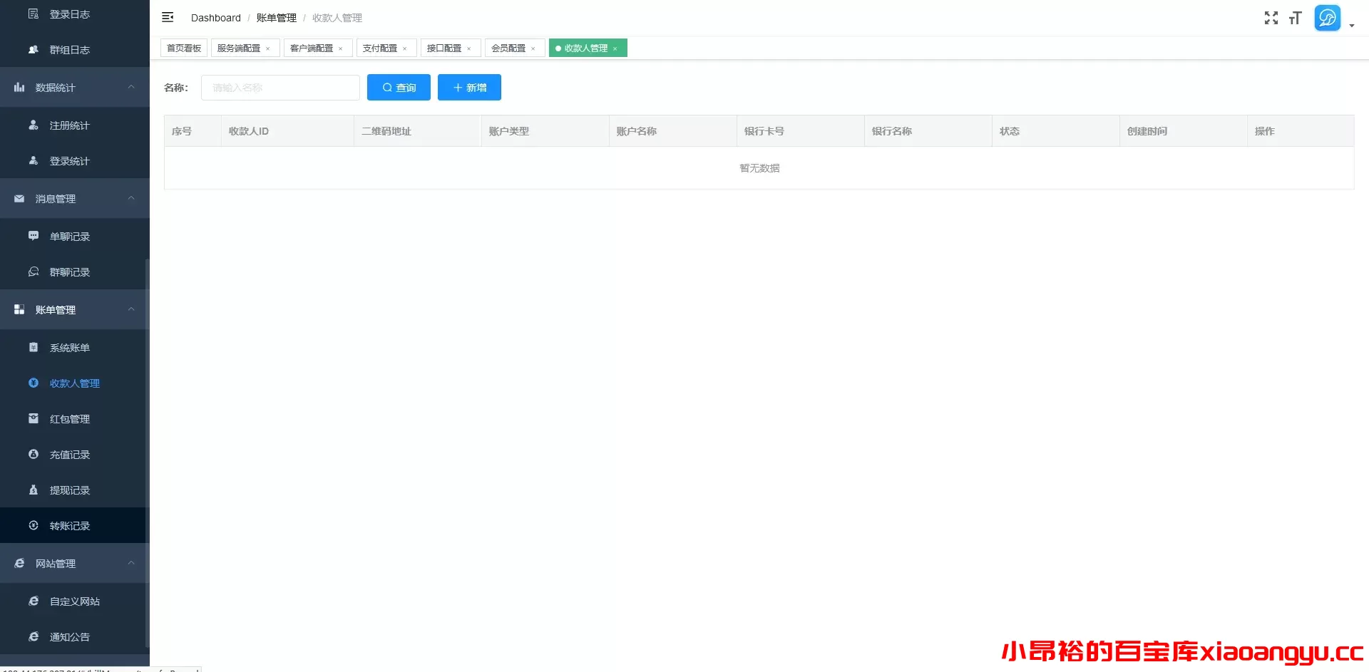Open the font size adjustment icon

(x=1295, y=18)
